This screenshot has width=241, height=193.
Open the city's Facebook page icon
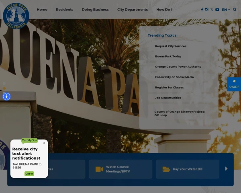click(x=202, y=10)
